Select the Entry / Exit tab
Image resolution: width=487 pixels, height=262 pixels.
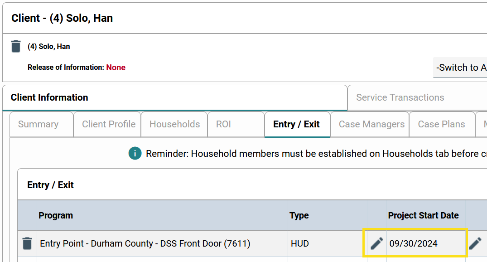297,124
